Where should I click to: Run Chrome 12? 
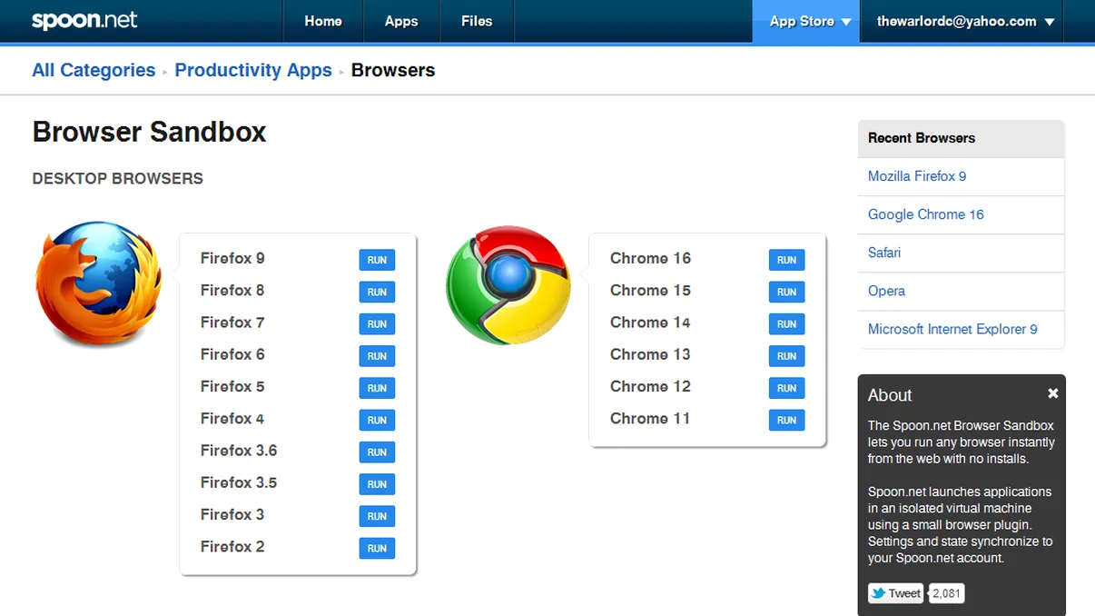(x=786, y=388)
